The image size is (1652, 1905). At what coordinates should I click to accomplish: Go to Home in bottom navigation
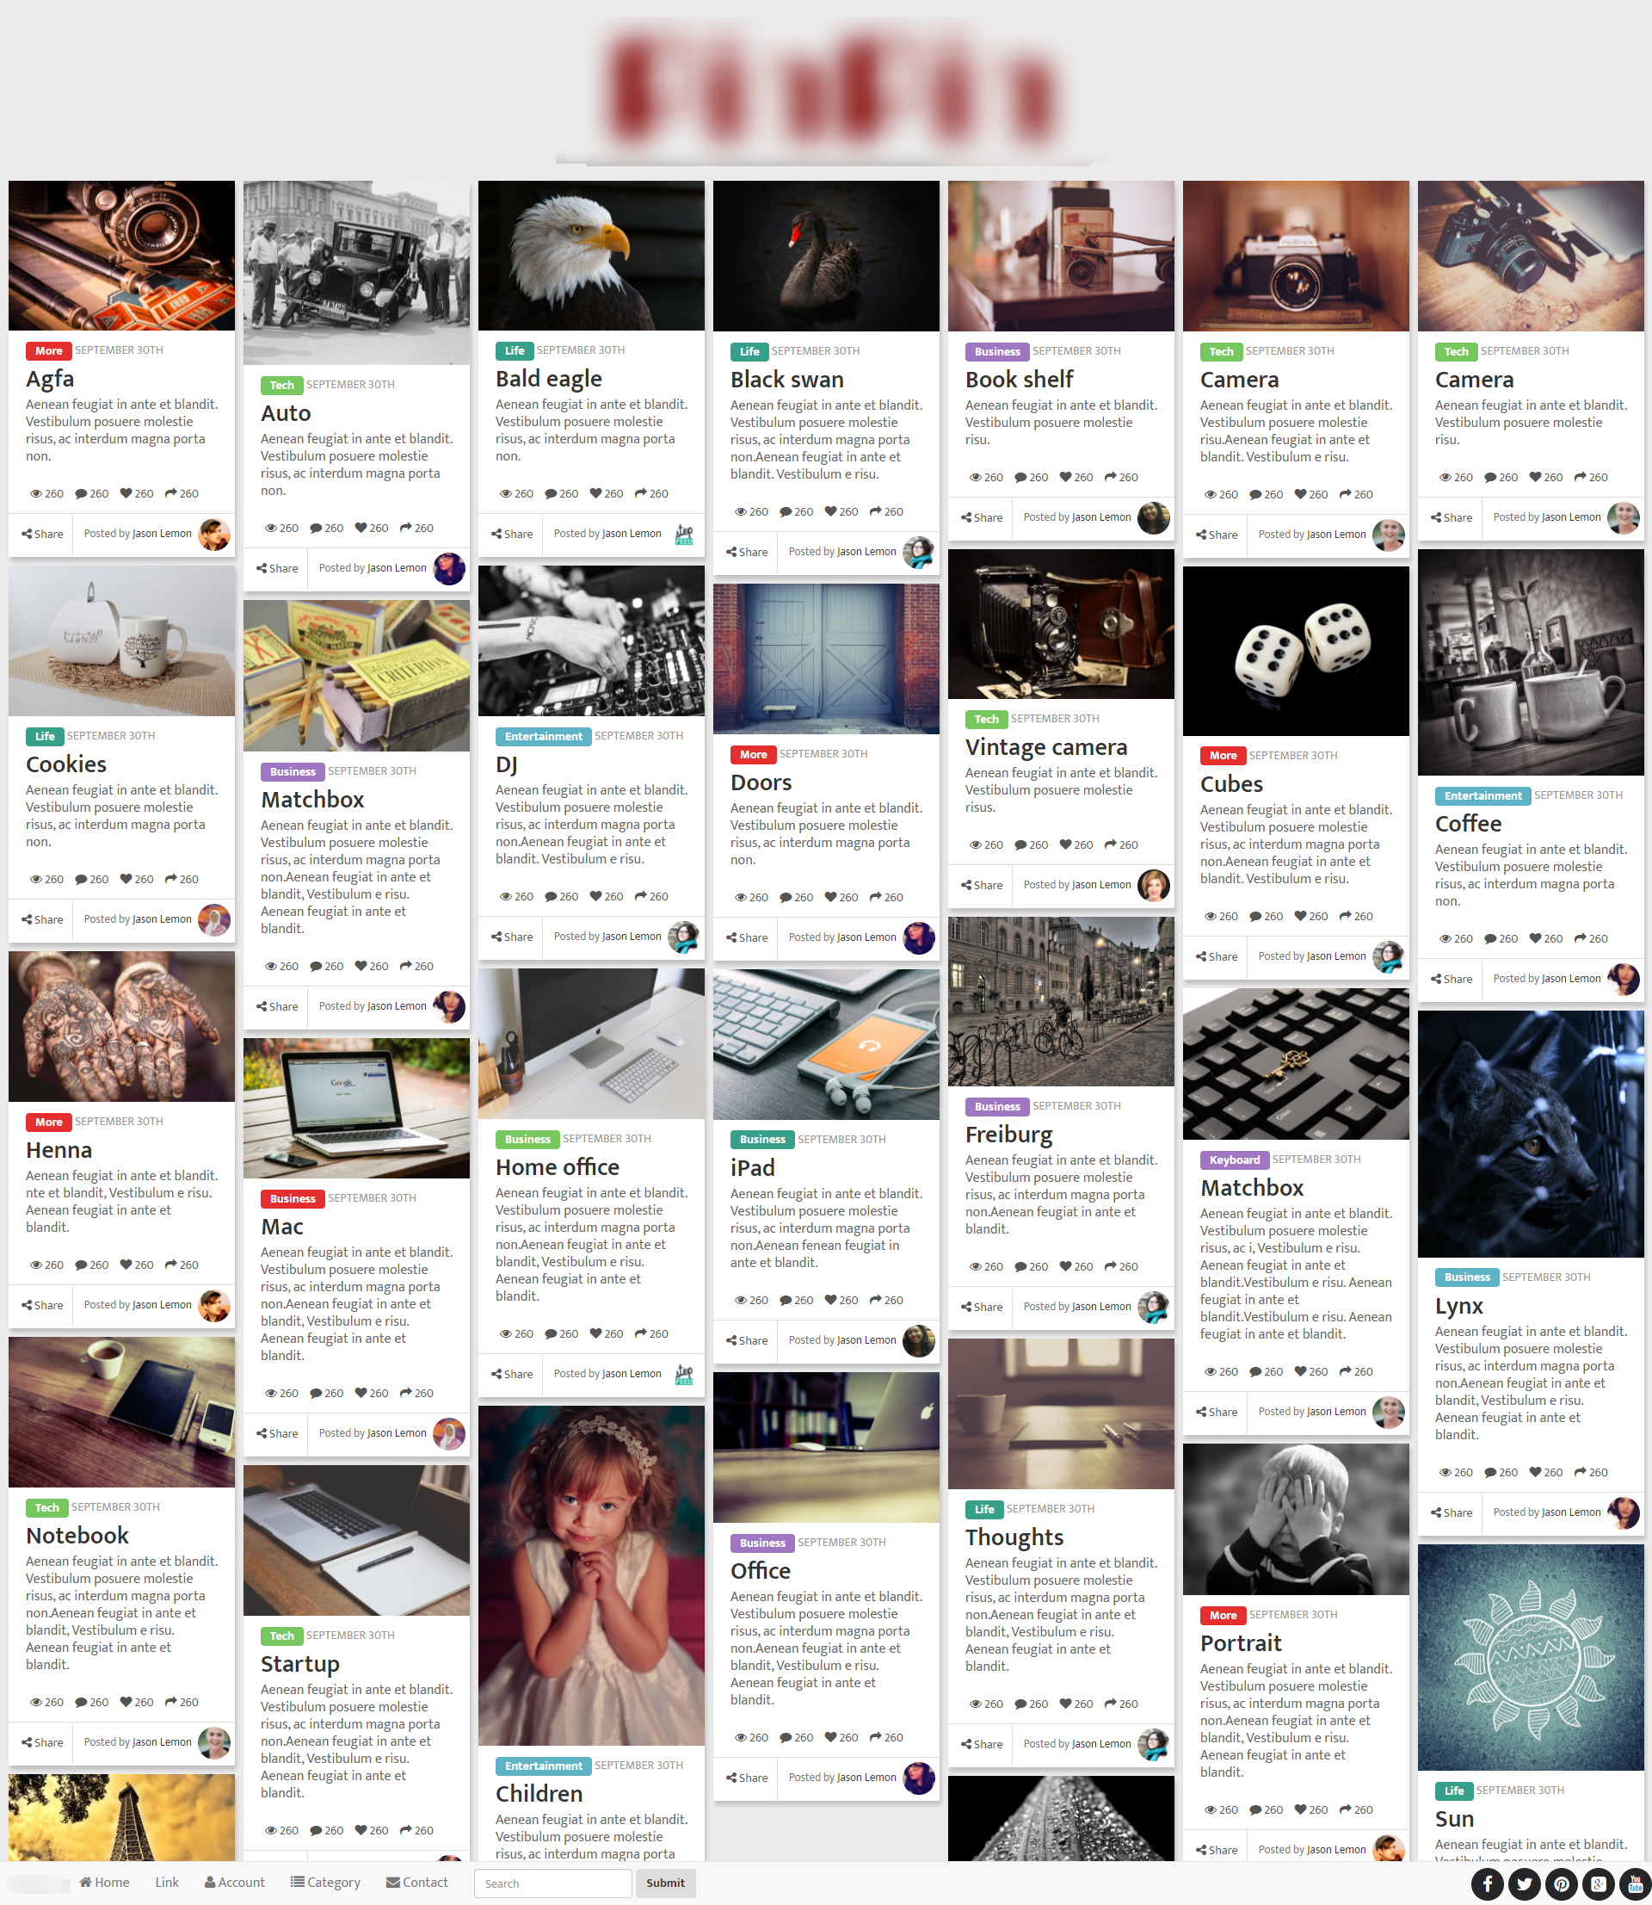click(104, 1882)
